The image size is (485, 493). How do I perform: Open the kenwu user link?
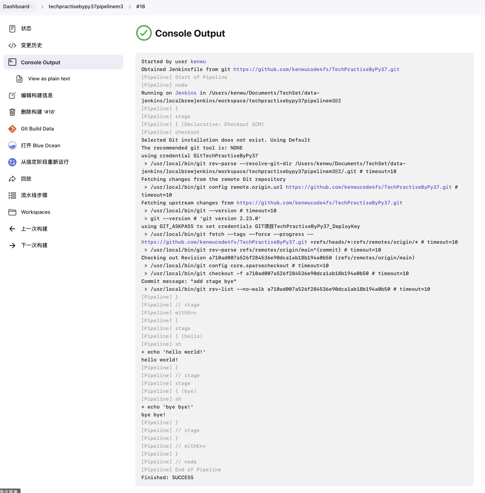(x=198, y=62)
